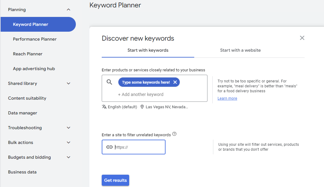
Task: Select the 'Type some keywords here!' chip
Action: (x=146, y=82)
